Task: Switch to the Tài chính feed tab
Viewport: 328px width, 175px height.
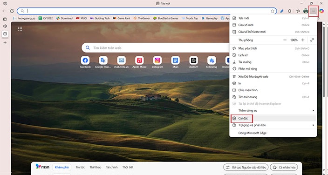Action: (x=112, y=167)
